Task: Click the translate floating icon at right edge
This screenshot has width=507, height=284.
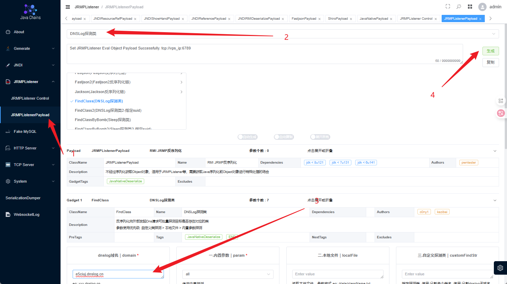Action: (501, 113)
